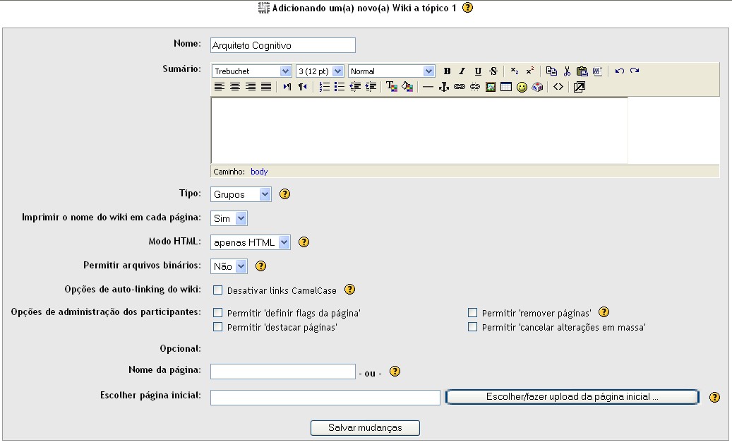Check 'Permitir remover páginas' option
Screen dimensions: 732x445
pos(473,312)
